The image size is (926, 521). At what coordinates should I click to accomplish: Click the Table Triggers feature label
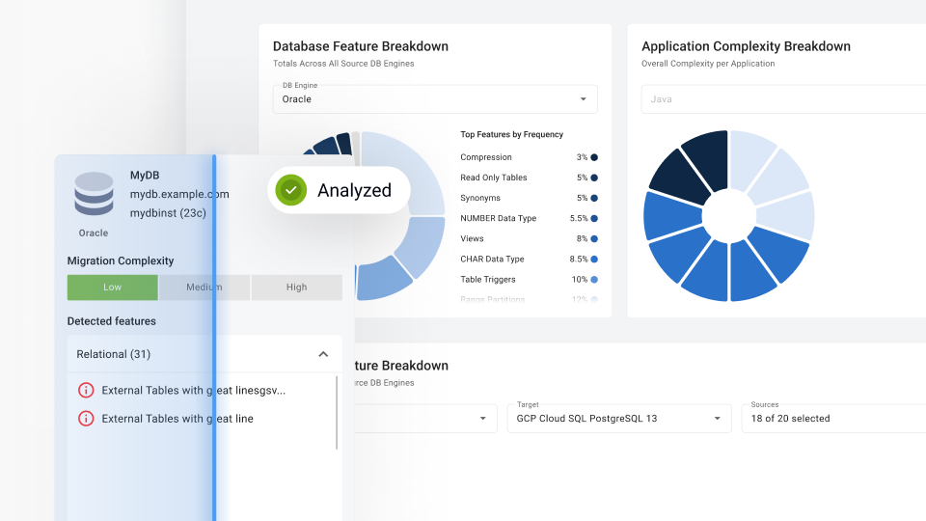[x=488, y=280]
